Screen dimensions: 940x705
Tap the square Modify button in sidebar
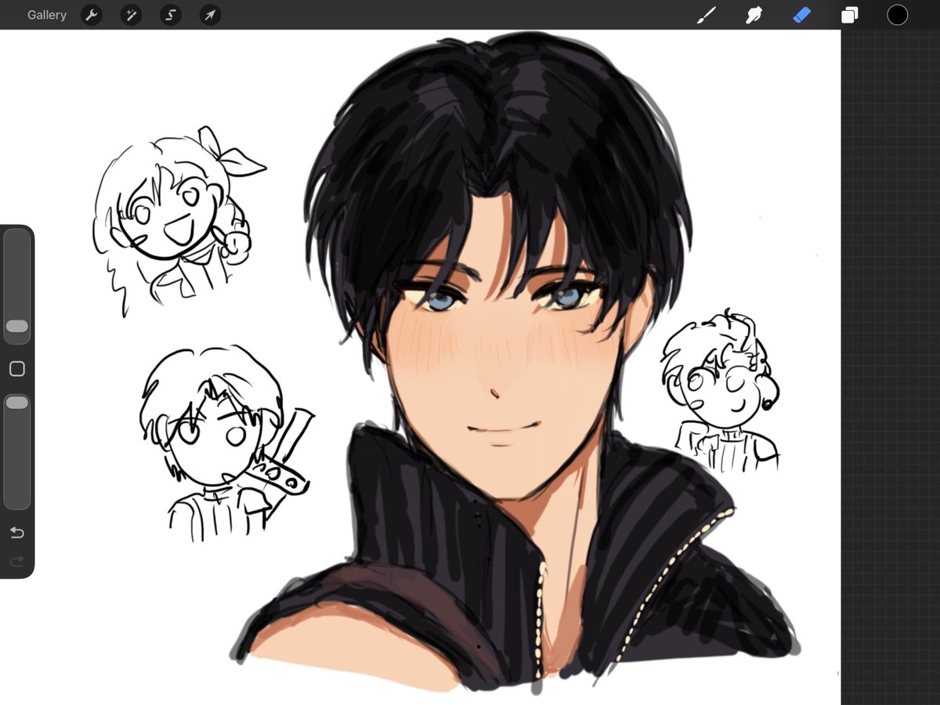click(x=16, y=368)
